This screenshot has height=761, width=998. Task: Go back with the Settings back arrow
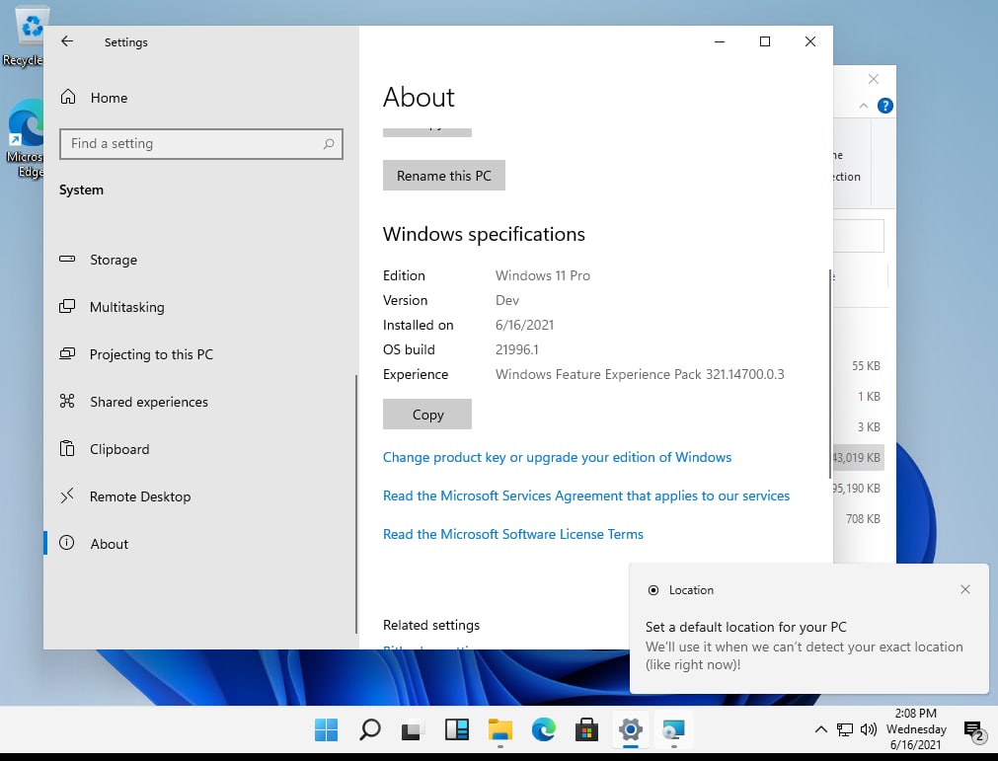[67, 41]
